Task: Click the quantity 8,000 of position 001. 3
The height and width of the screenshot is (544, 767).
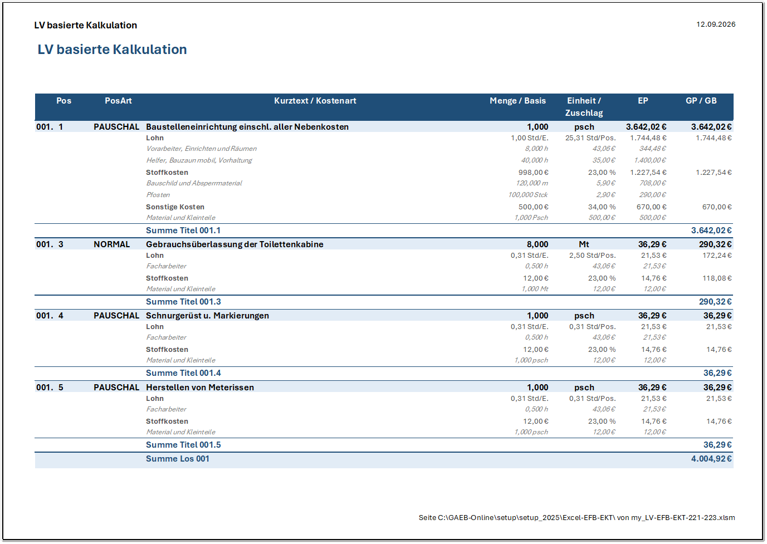Action: click(538, 244)
